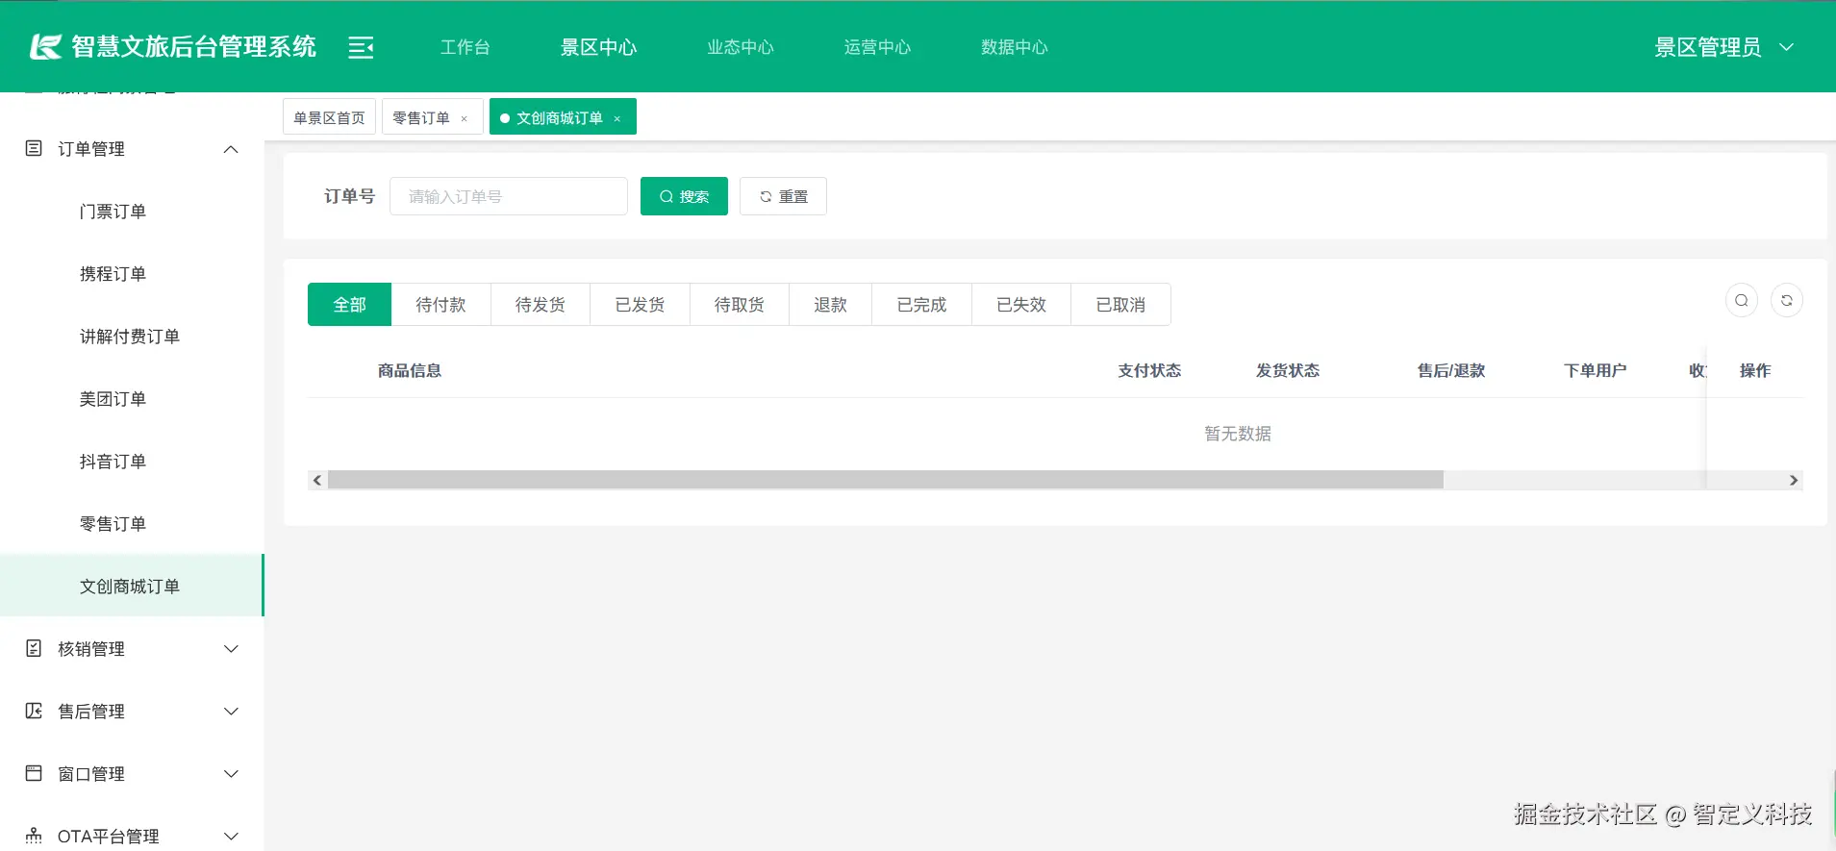Click the system logo icon
The width and height of the screenshot is (1836, 851).
point(45,47)
